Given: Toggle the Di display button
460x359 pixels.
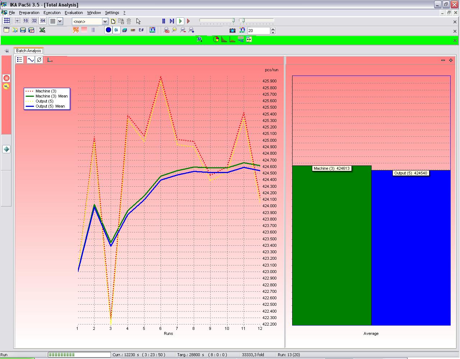Looking at the screenshot, I should click(116, 30).
